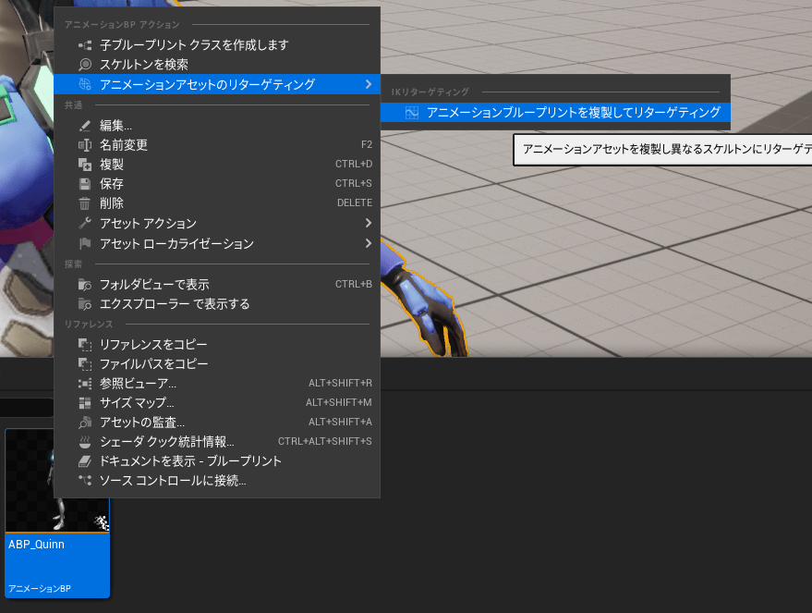
Task: Expand the アセット ローカライゼーション submenu arrow
Action: tap(369, 244)
